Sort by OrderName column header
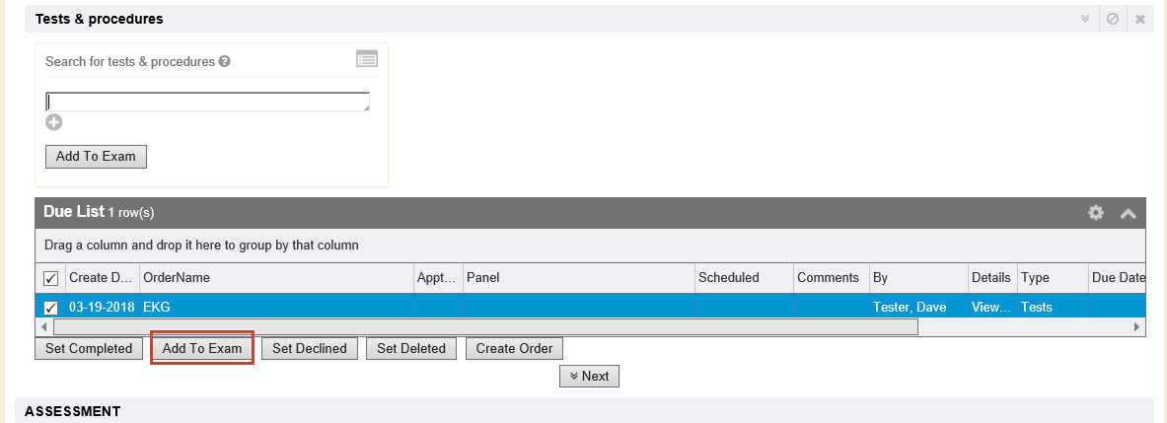Image resolution: width=1167 pixels, height=423 pixels. tap(178, 278)
